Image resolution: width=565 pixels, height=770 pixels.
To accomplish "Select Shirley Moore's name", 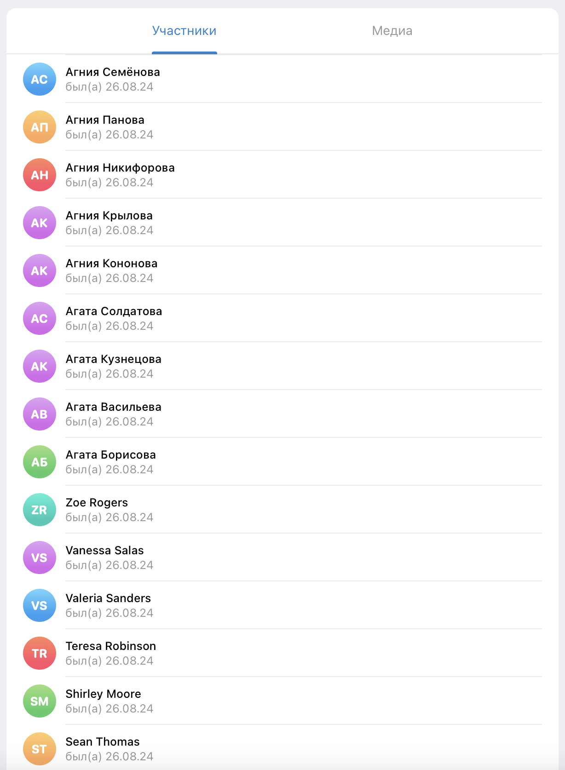I will 103,694.
